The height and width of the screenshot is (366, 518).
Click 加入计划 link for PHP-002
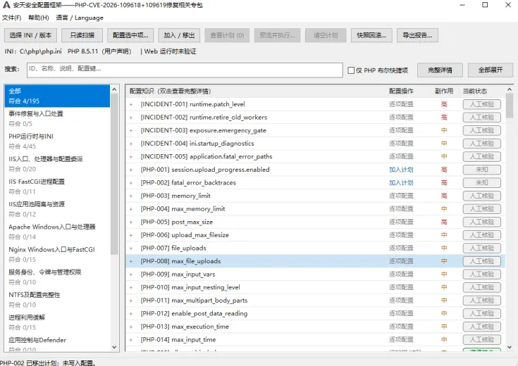pyautogui.click(x=401, y=182)
